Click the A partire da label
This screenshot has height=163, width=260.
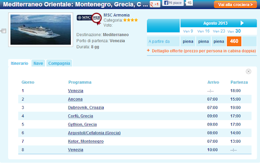click(159, 41)
